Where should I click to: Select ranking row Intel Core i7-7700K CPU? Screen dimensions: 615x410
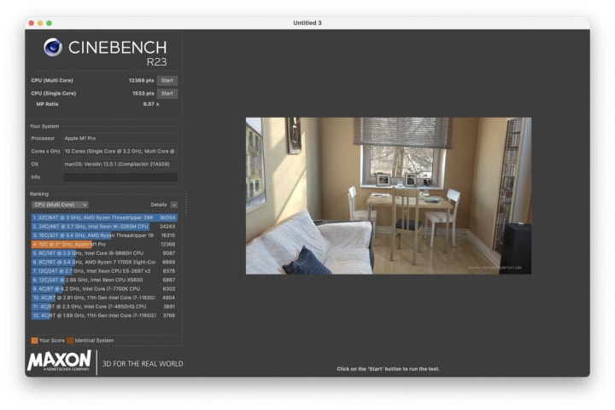pyautogui.click(x=104, y=289)
